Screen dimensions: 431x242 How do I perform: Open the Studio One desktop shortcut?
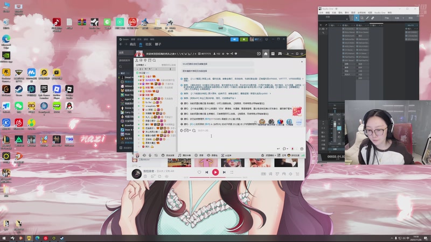coord(95,22)
